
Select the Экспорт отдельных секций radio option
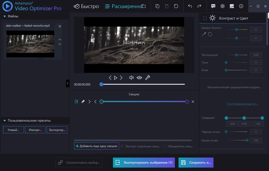[x=123, y=146]
